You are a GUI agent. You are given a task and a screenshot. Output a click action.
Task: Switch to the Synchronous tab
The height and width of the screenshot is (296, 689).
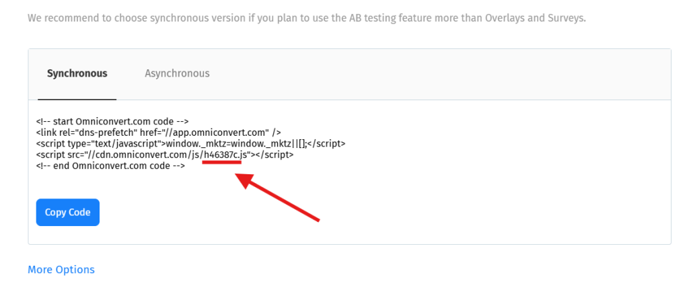pyautogui.click(x=77, y=73)
